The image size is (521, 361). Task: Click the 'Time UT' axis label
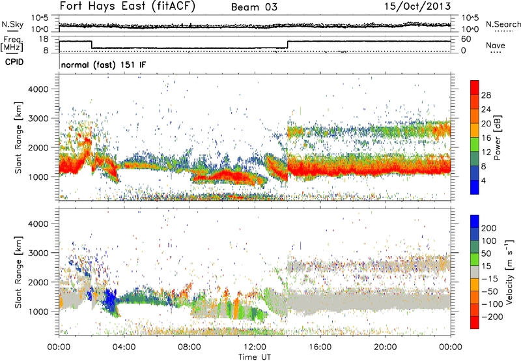(255, 357)
